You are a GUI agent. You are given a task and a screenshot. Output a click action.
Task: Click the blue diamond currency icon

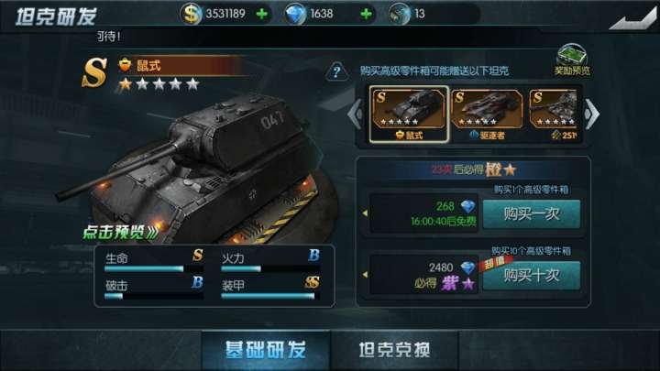coord(294,14)
